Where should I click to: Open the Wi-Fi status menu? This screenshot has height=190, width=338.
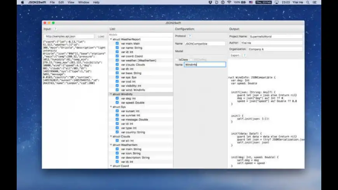coord(229,2)
